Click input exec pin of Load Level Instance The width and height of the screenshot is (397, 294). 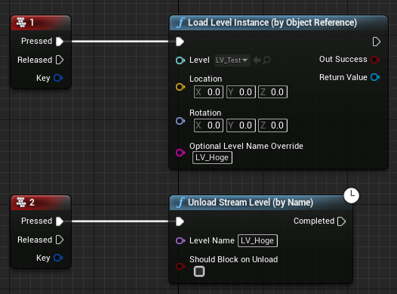180,42
